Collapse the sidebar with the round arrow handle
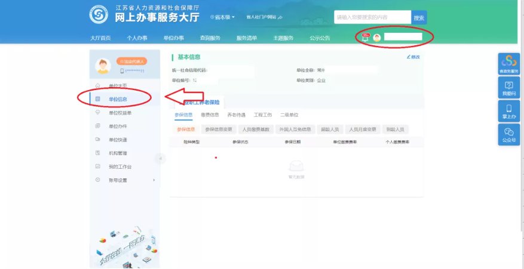Image resolution: width=524 pixels, height=269 pixels. pos(161,159)
